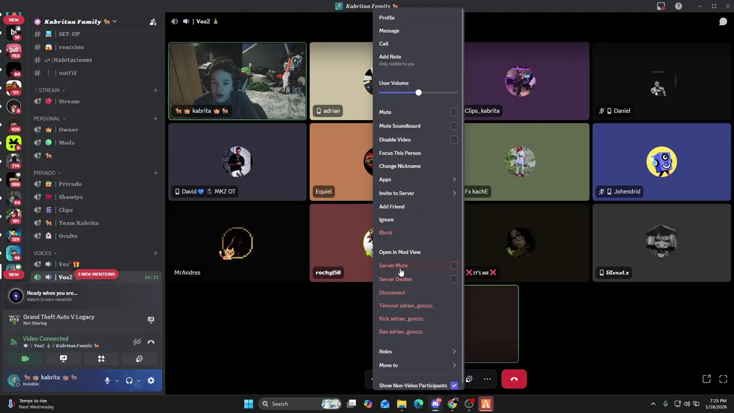Image resolution: width=734 pixels, height=413 pixels.
Task: Click the headphones deafen icon
Action: pyautogui.click(x=129, y=380)
